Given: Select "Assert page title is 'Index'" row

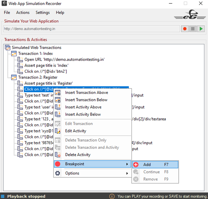Looking at the screenshot, I should click(47, 65).
